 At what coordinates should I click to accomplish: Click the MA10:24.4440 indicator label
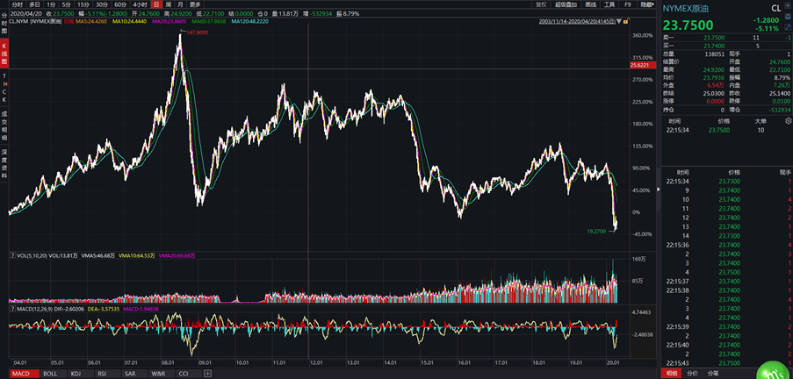pyautogui.click(x=131, y=22)
